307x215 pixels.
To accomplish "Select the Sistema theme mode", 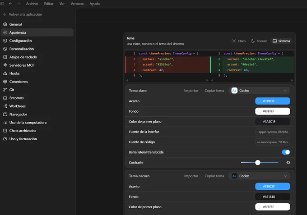I will 281,41.
